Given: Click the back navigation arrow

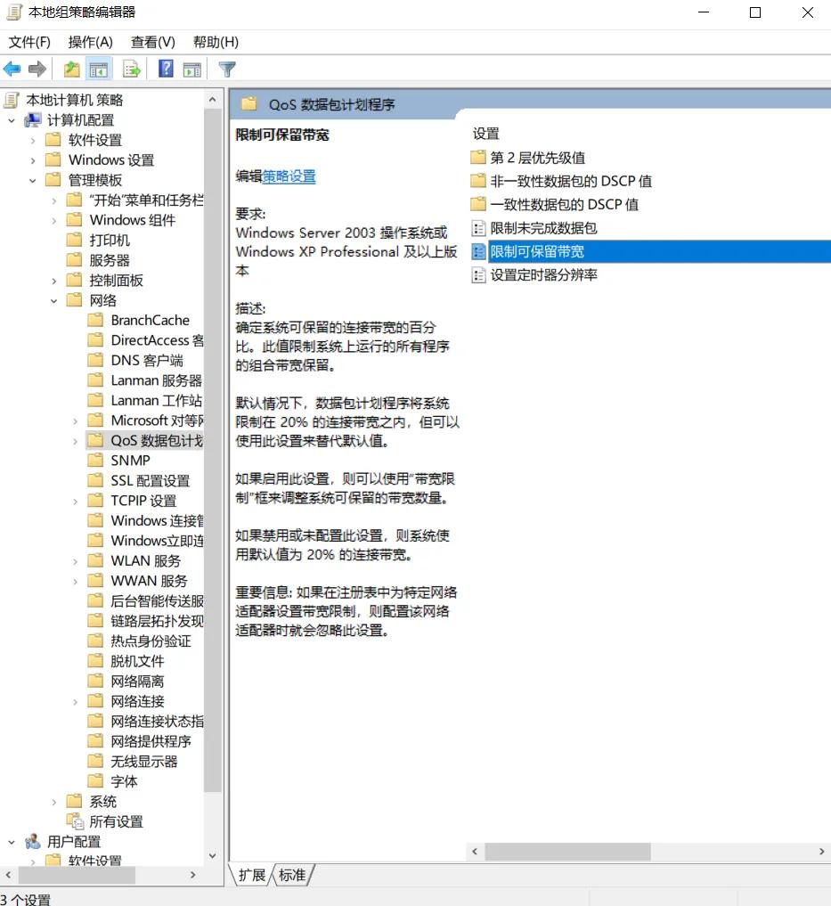Looking at the screenshot, I should [12, 69].
